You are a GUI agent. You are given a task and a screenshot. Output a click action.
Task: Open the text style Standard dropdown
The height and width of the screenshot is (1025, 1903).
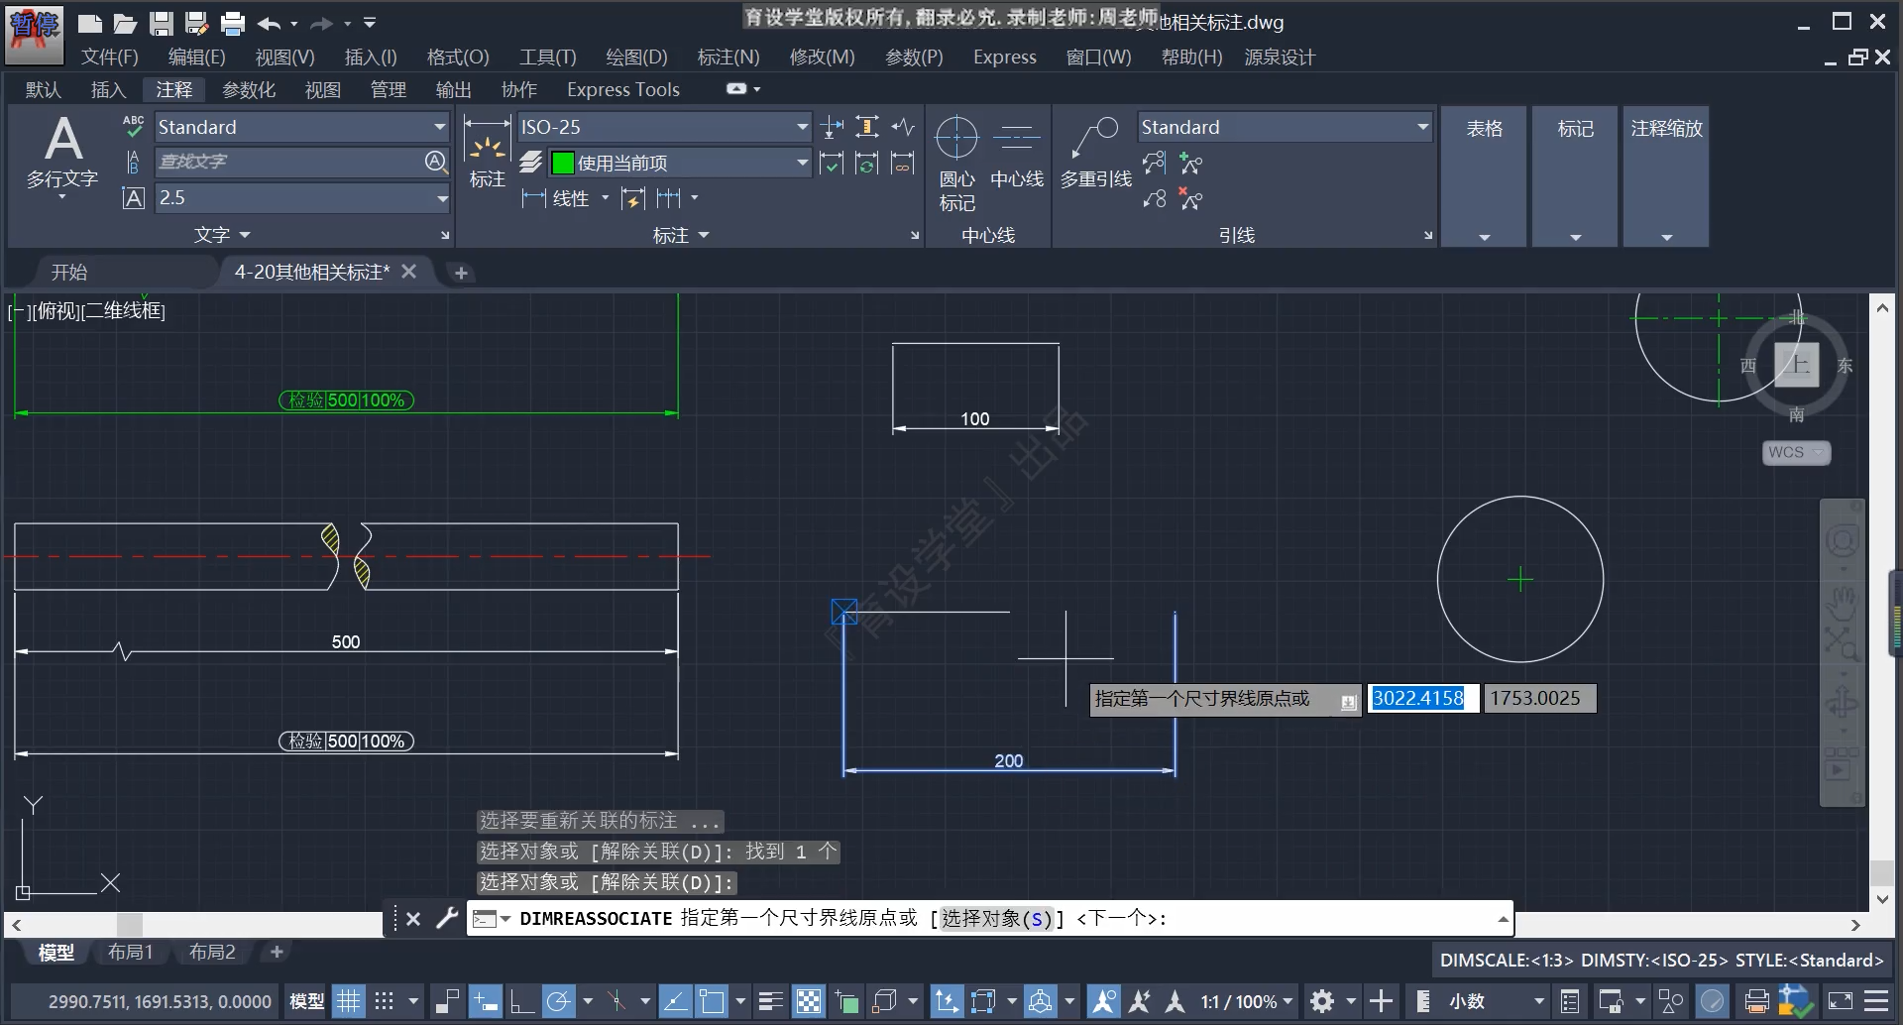point(439,127)
